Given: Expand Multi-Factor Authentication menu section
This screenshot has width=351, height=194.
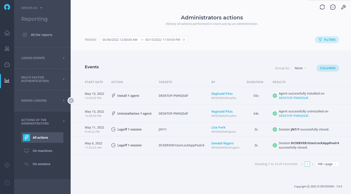Looking at the screenshot, I should point(42,79).
